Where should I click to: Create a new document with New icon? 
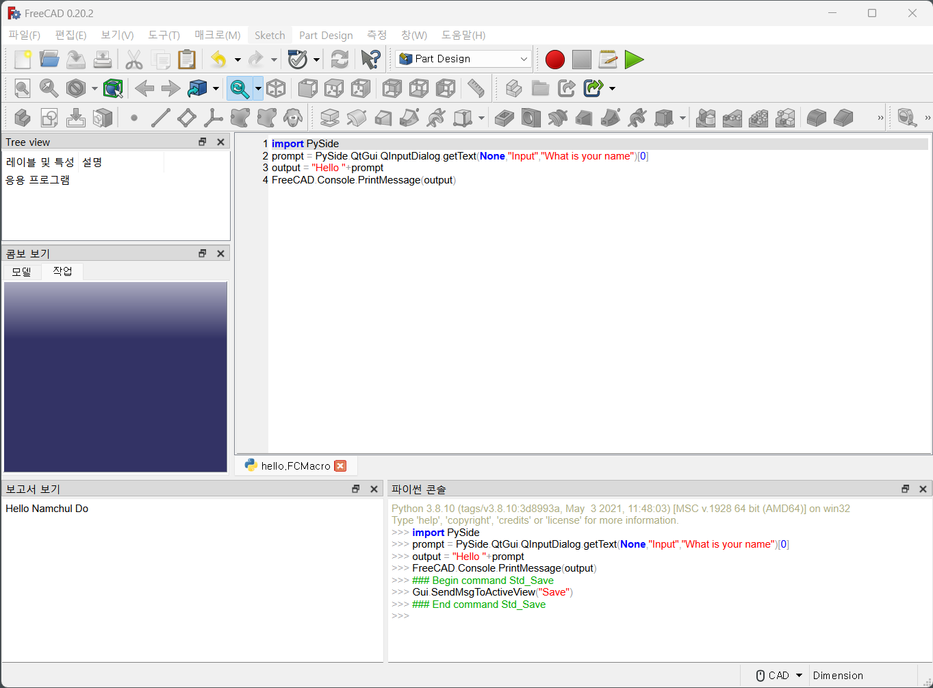(x=23, y=60)
